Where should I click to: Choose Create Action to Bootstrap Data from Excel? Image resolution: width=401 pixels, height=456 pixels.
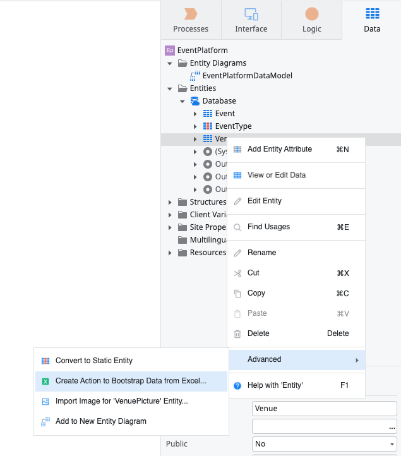[x=131, y=381]
